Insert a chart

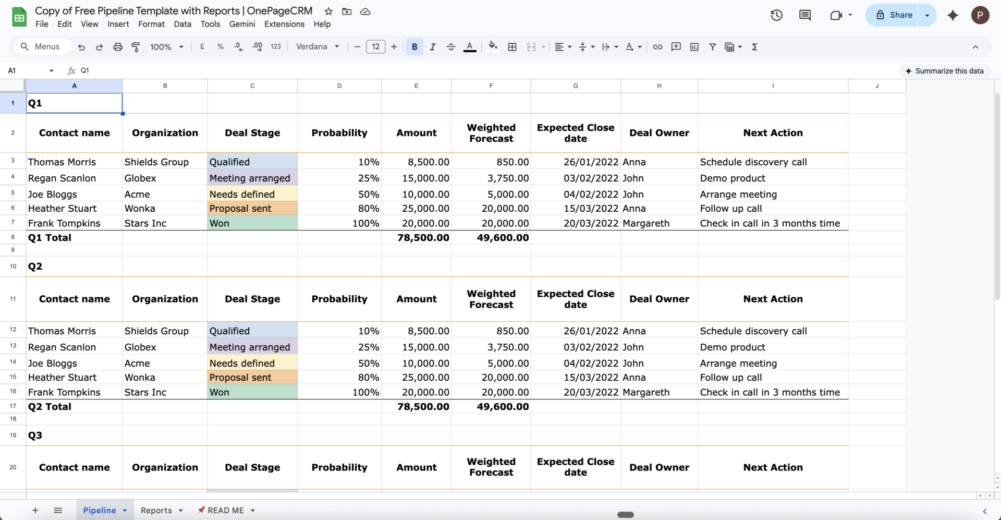click(x=694, y=47)
